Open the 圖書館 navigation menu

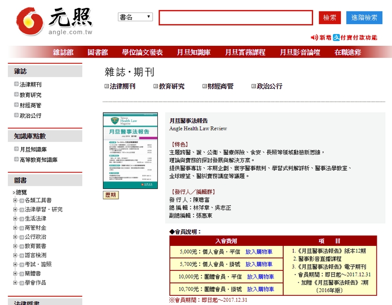98,52
